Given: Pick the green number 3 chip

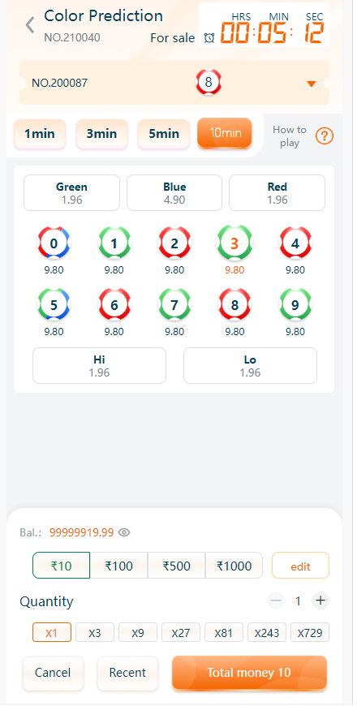Looking at the screenshot, I should pos(234,243).
